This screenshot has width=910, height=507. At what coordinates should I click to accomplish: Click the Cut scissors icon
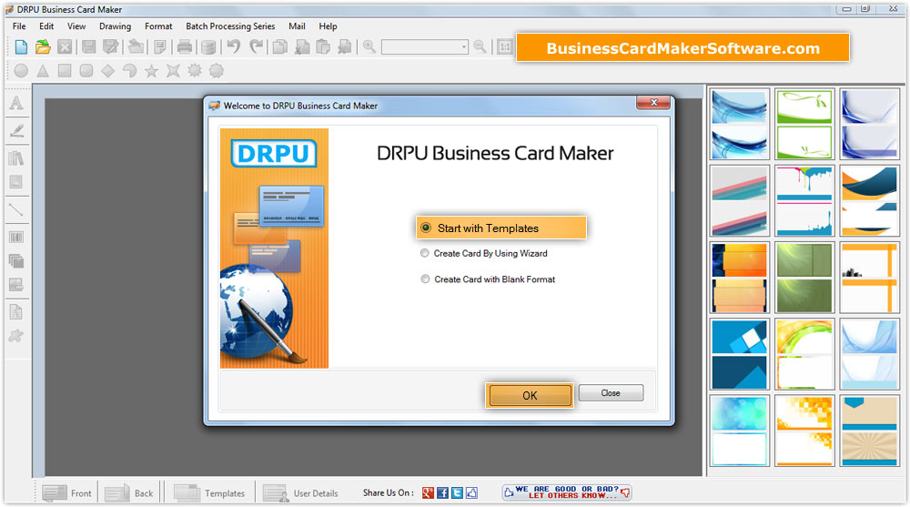[302, 47]
